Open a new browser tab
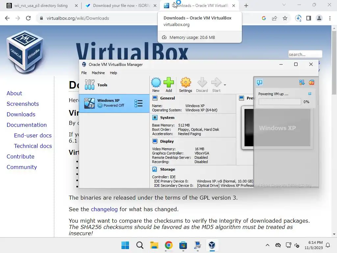This screenshot has height=253, width=337. pos(246,6)
